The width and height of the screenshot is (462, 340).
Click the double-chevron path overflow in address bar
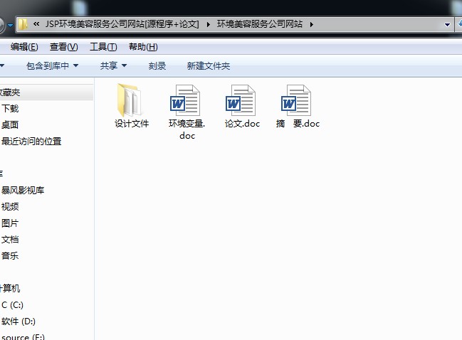[x=36, y=24]
